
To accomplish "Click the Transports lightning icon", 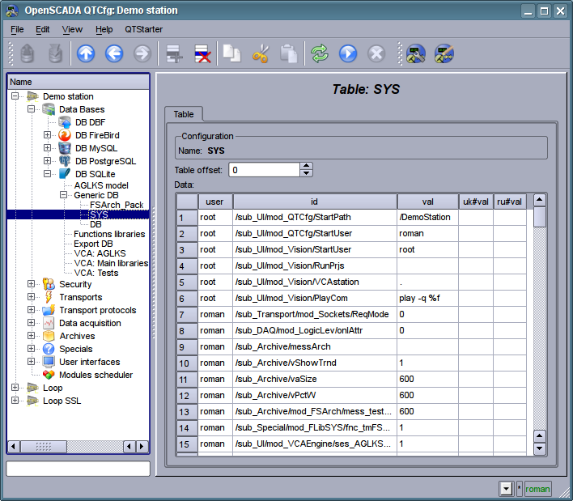I will [49, 297].
